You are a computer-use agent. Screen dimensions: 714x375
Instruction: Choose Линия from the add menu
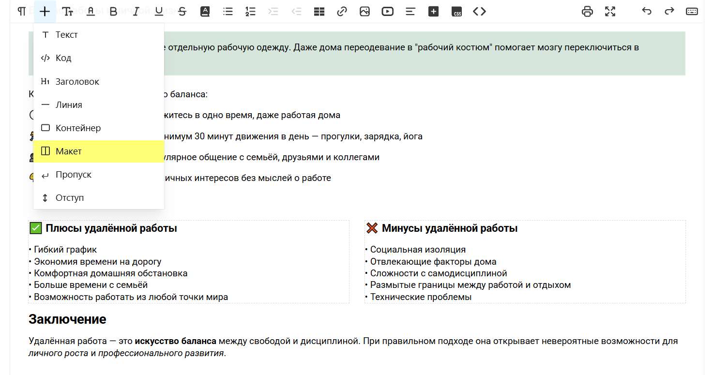click(99, 105)
